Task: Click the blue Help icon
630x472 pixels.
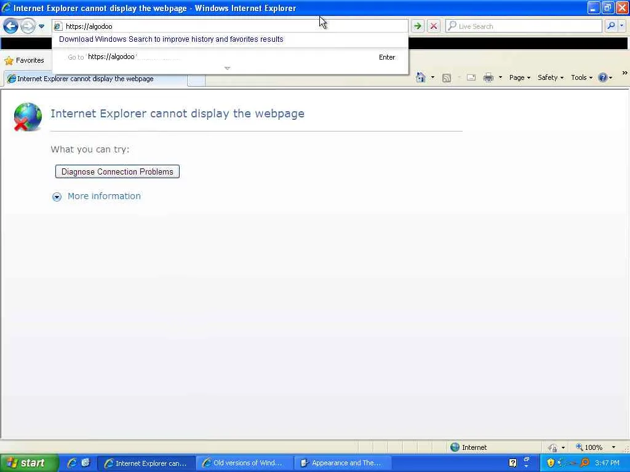Action: [603, 77]
